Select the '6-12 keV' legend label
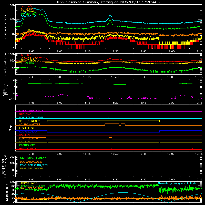 tap(27, 9)
